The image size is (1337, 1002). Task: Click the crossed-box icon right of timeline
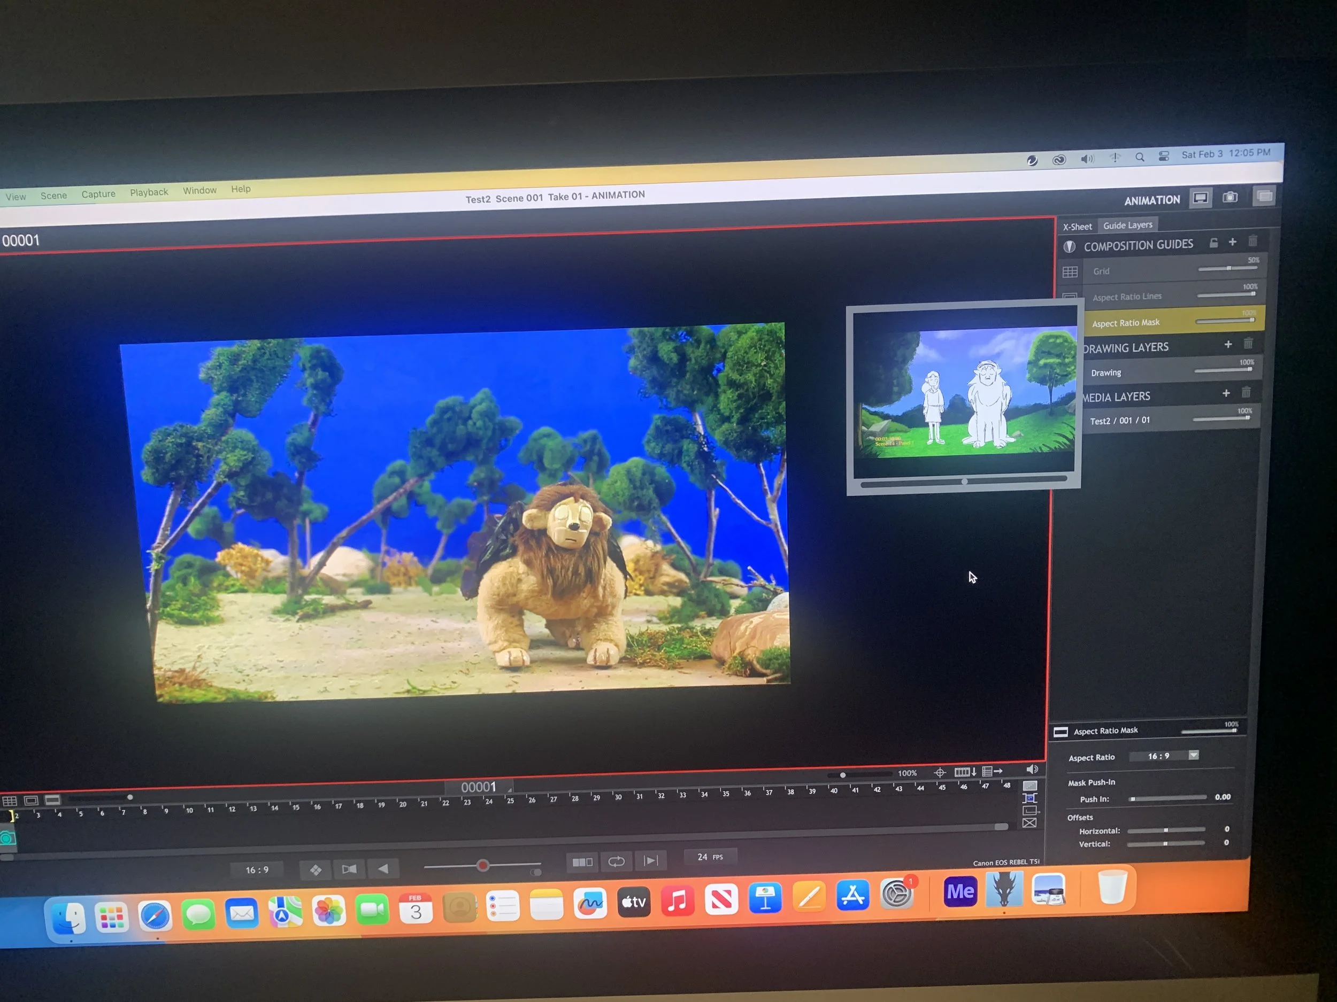(x=1029, y=823)
